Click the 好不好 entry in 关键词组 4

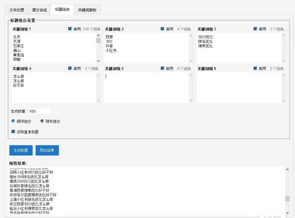[x=18, y=85]
